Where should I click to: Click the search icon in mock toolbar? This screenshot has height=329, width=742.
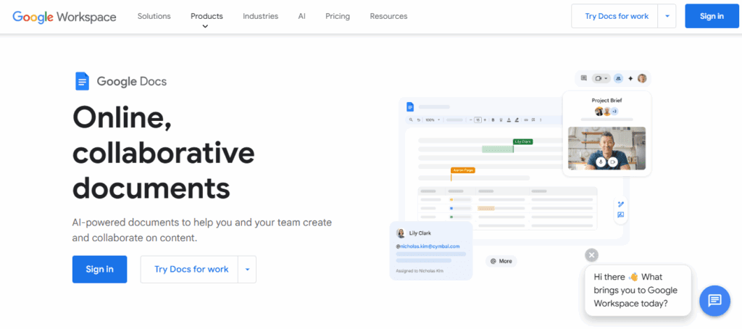tap(411, 120)
